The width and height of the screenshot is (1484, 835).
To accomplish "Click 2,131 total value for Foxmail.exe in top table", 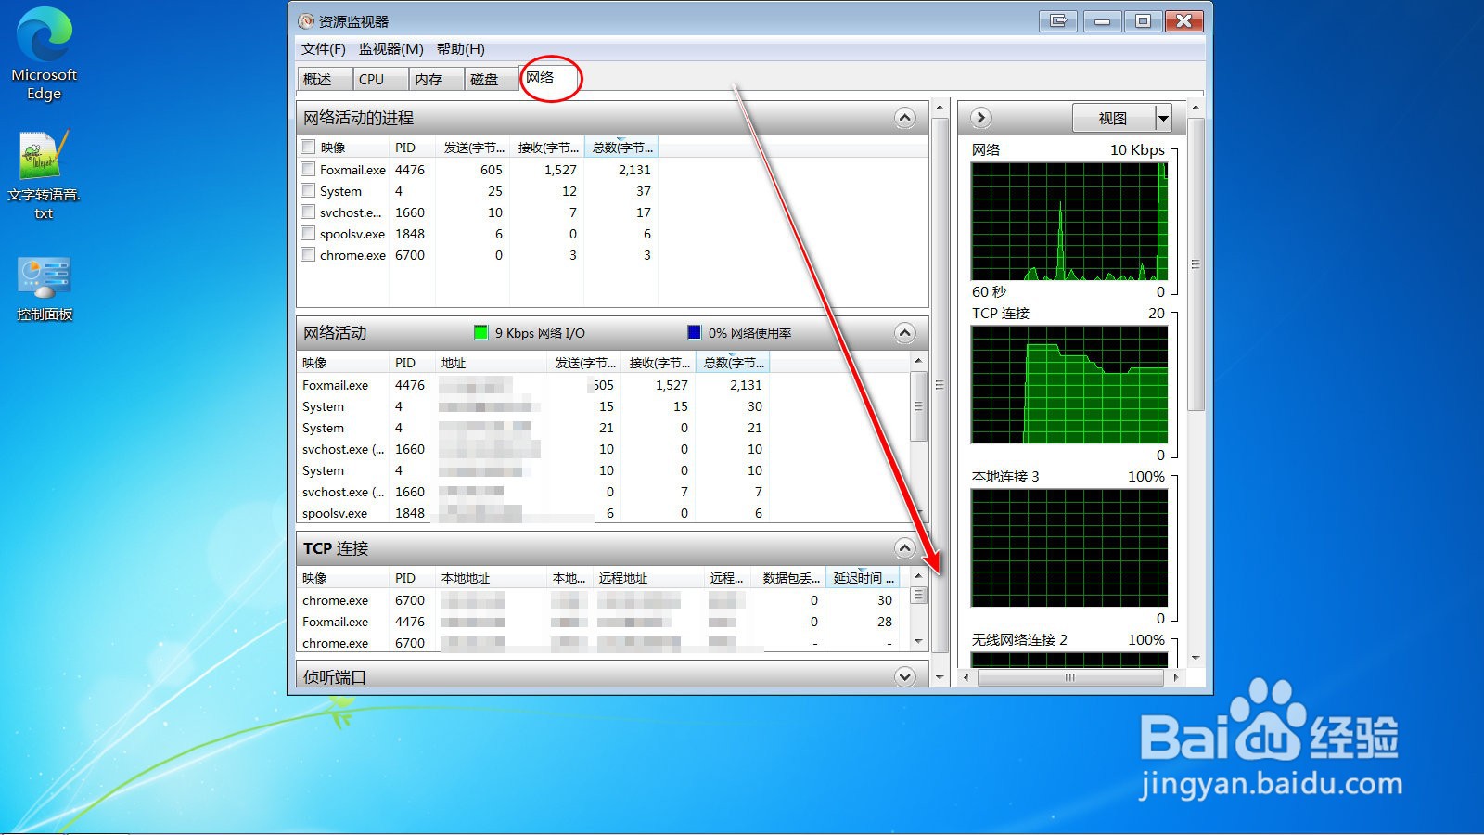I will tap(634, 169).
